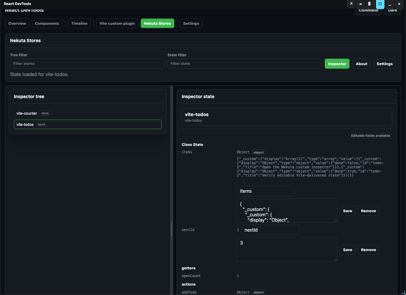Select the Nekuta Stores tab
This screenshot has width=406, height=295.
[x=158, y=23]
